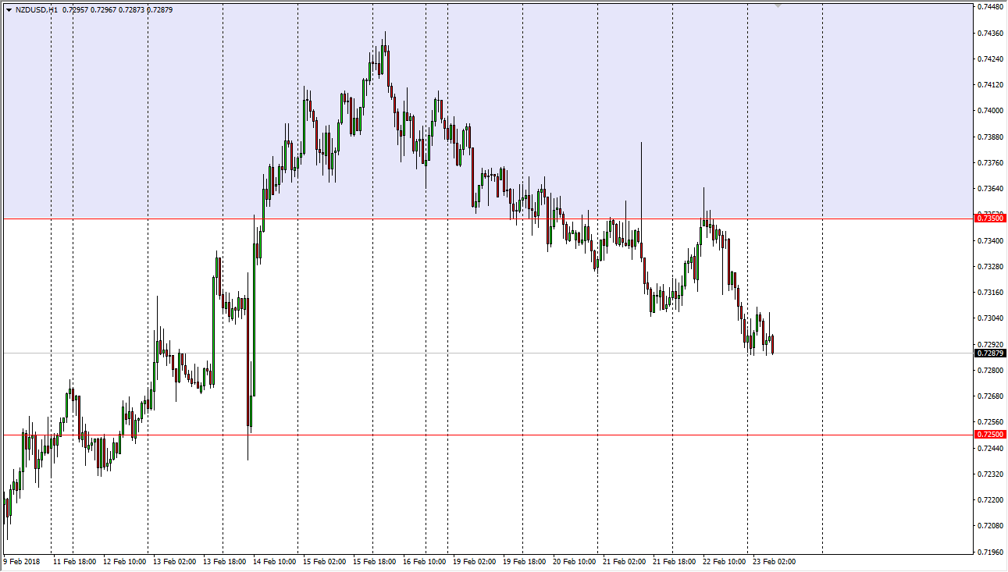Click the 0.74000 price on the axis
Screen dimensions: 1008x572
pyautogui.click(x=989, y=111)
